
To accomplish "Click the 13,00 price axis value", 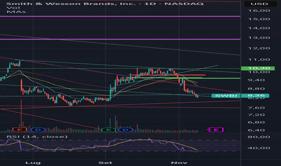I will [x=259, y=38].
